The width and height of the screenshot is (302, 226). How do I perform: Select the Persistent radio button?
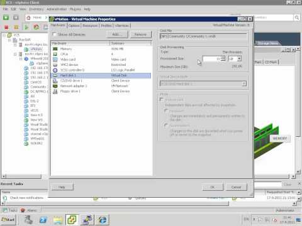166,110
